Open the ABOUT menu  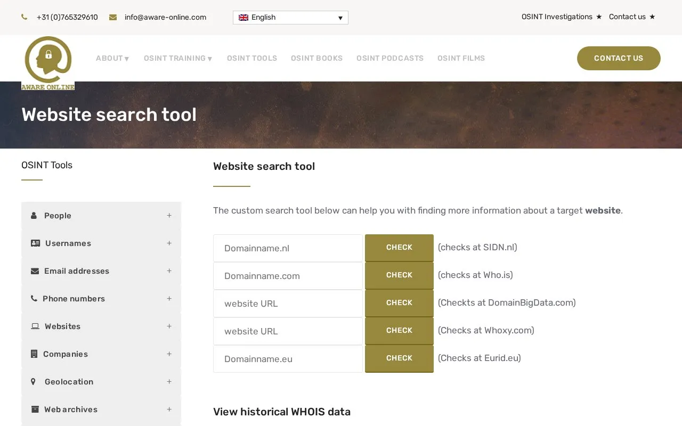(113, 59)
